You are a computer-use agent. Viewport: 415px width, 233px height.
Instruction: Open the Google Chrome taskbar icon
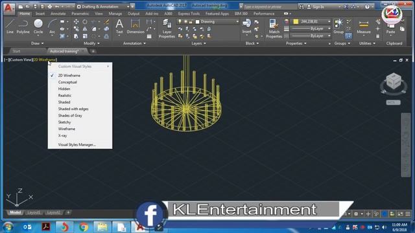(x=84, y=227)
